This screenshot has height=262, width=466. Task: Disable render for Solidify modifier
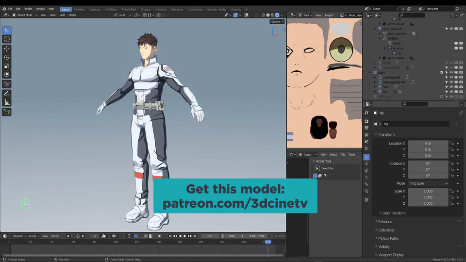[x=461, y=43]
